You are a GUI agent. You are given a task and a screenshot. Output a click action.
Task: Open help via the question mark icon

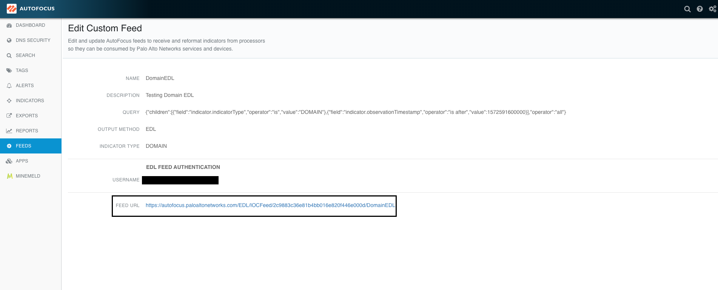[x=700, y=9]
